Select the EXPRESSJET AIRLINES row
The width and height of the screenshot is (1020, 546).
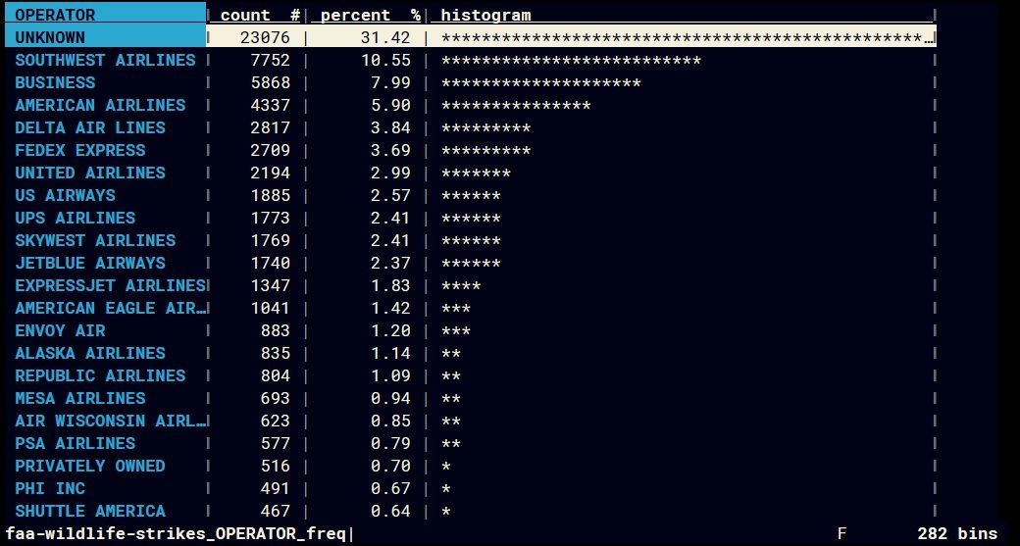(x=471, y=285)
